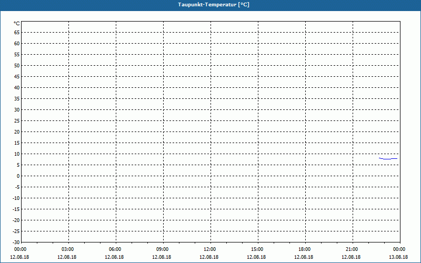The width and height of the screenshot is (421, 263).
Task: Pick the 50 y-axis label
Action: coord(17,65)
